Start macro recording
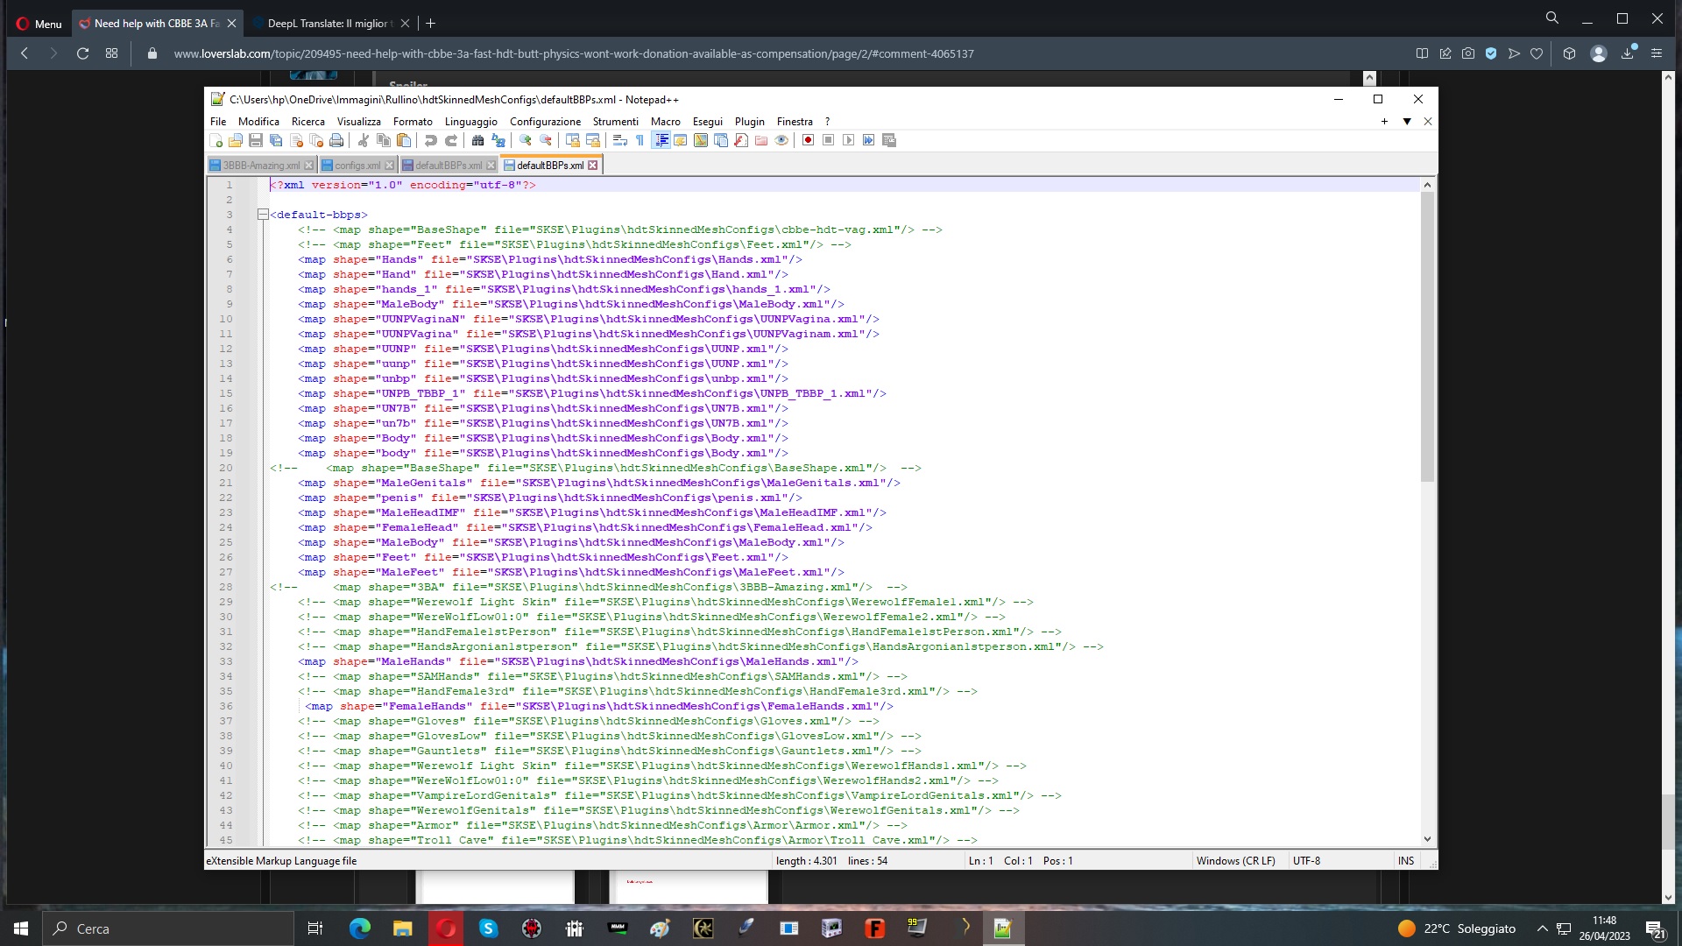Screen dimensions: 1682x946 click(x=808, y=140)
